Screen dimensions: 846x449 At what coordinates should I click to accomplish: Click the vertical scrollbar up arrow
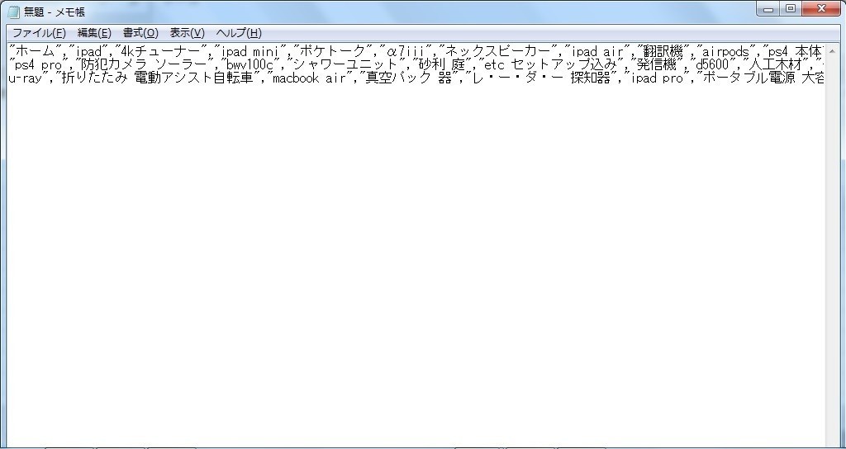(832, 52)
